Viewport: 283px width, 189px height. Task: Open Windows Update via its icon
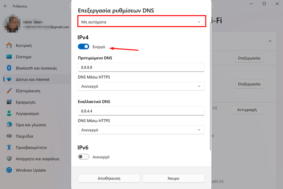point(9,170)
